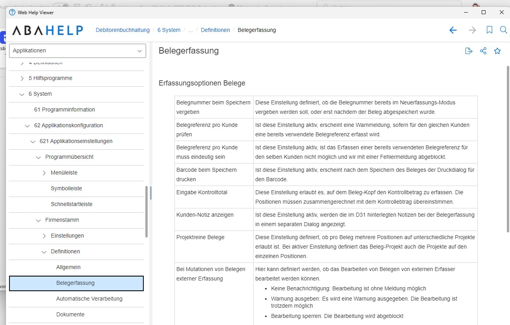Click 'Bei Mutationen von Belegen externer Erfassung' cell
Screen dimensions: 510x325
(x=214, y=294)
